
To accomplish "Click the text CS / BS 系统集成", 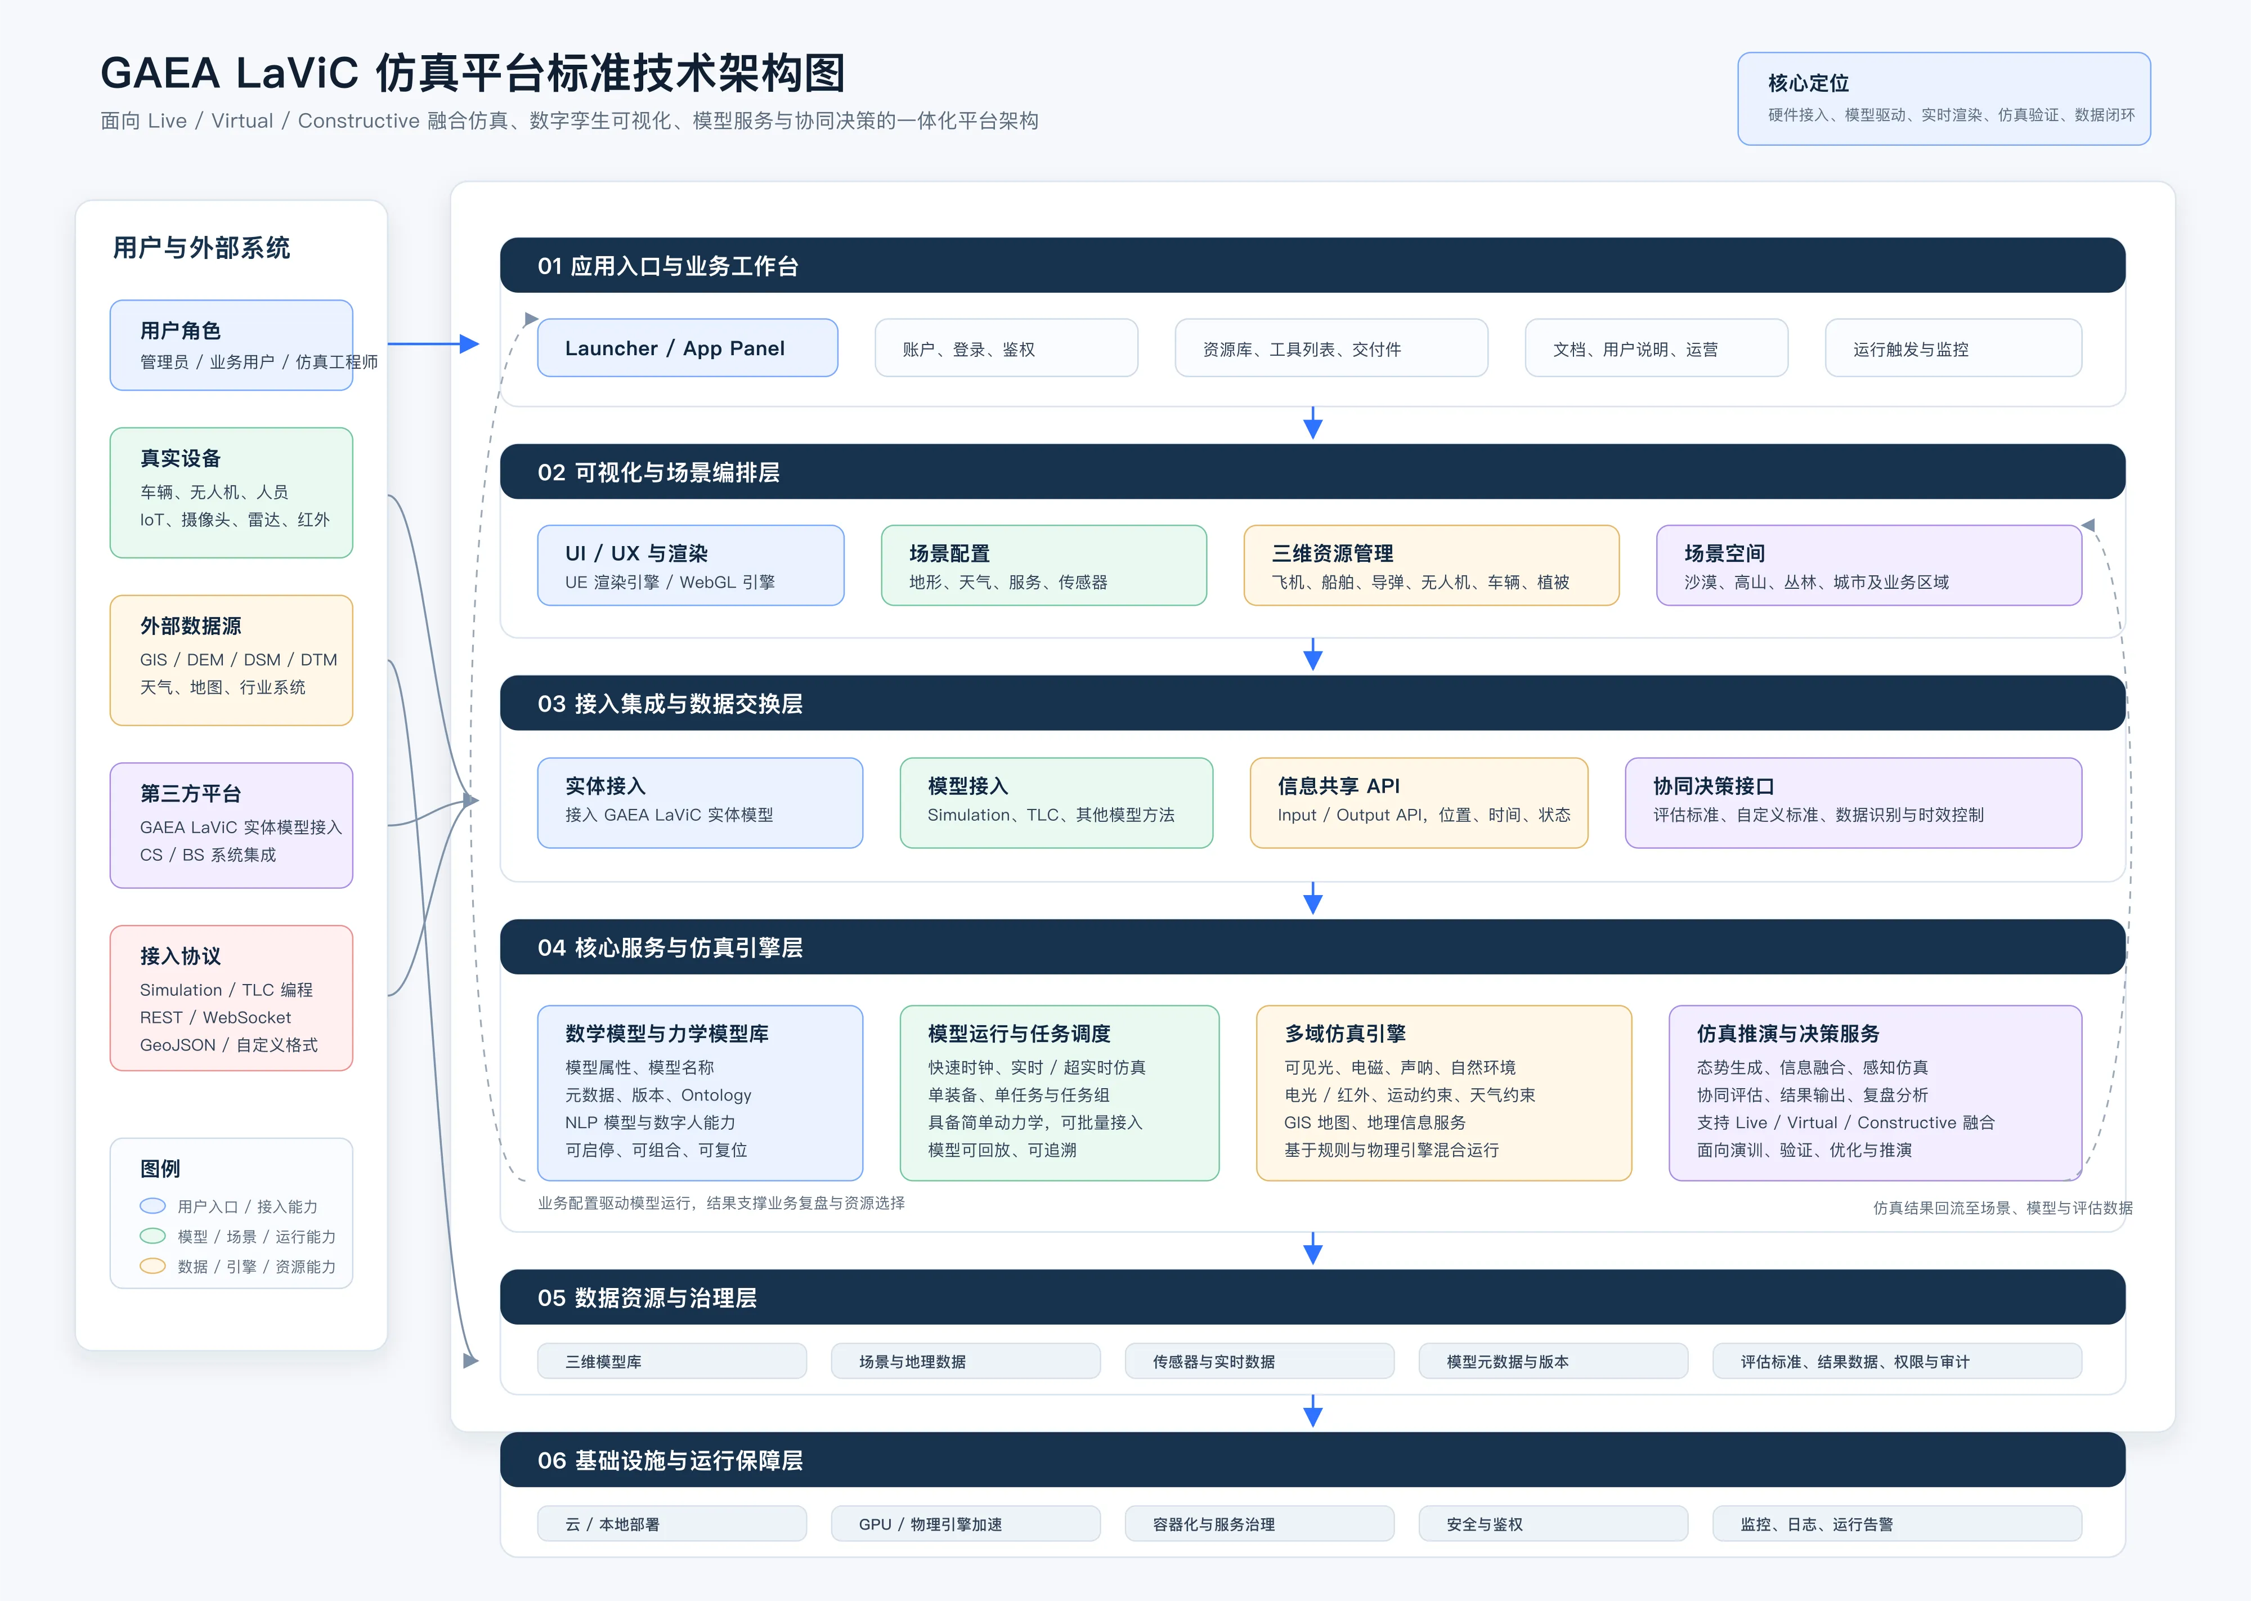I will (x=208, y=855).
